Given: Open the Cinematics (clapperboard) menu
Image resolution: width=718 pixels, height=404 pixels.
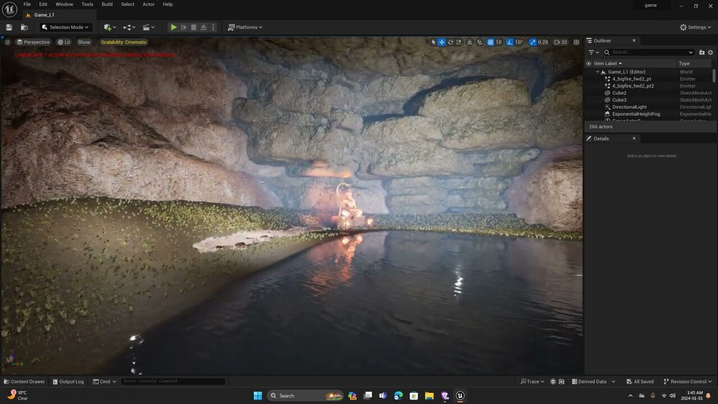Looking at the screenshot, I should coord(148,27).
